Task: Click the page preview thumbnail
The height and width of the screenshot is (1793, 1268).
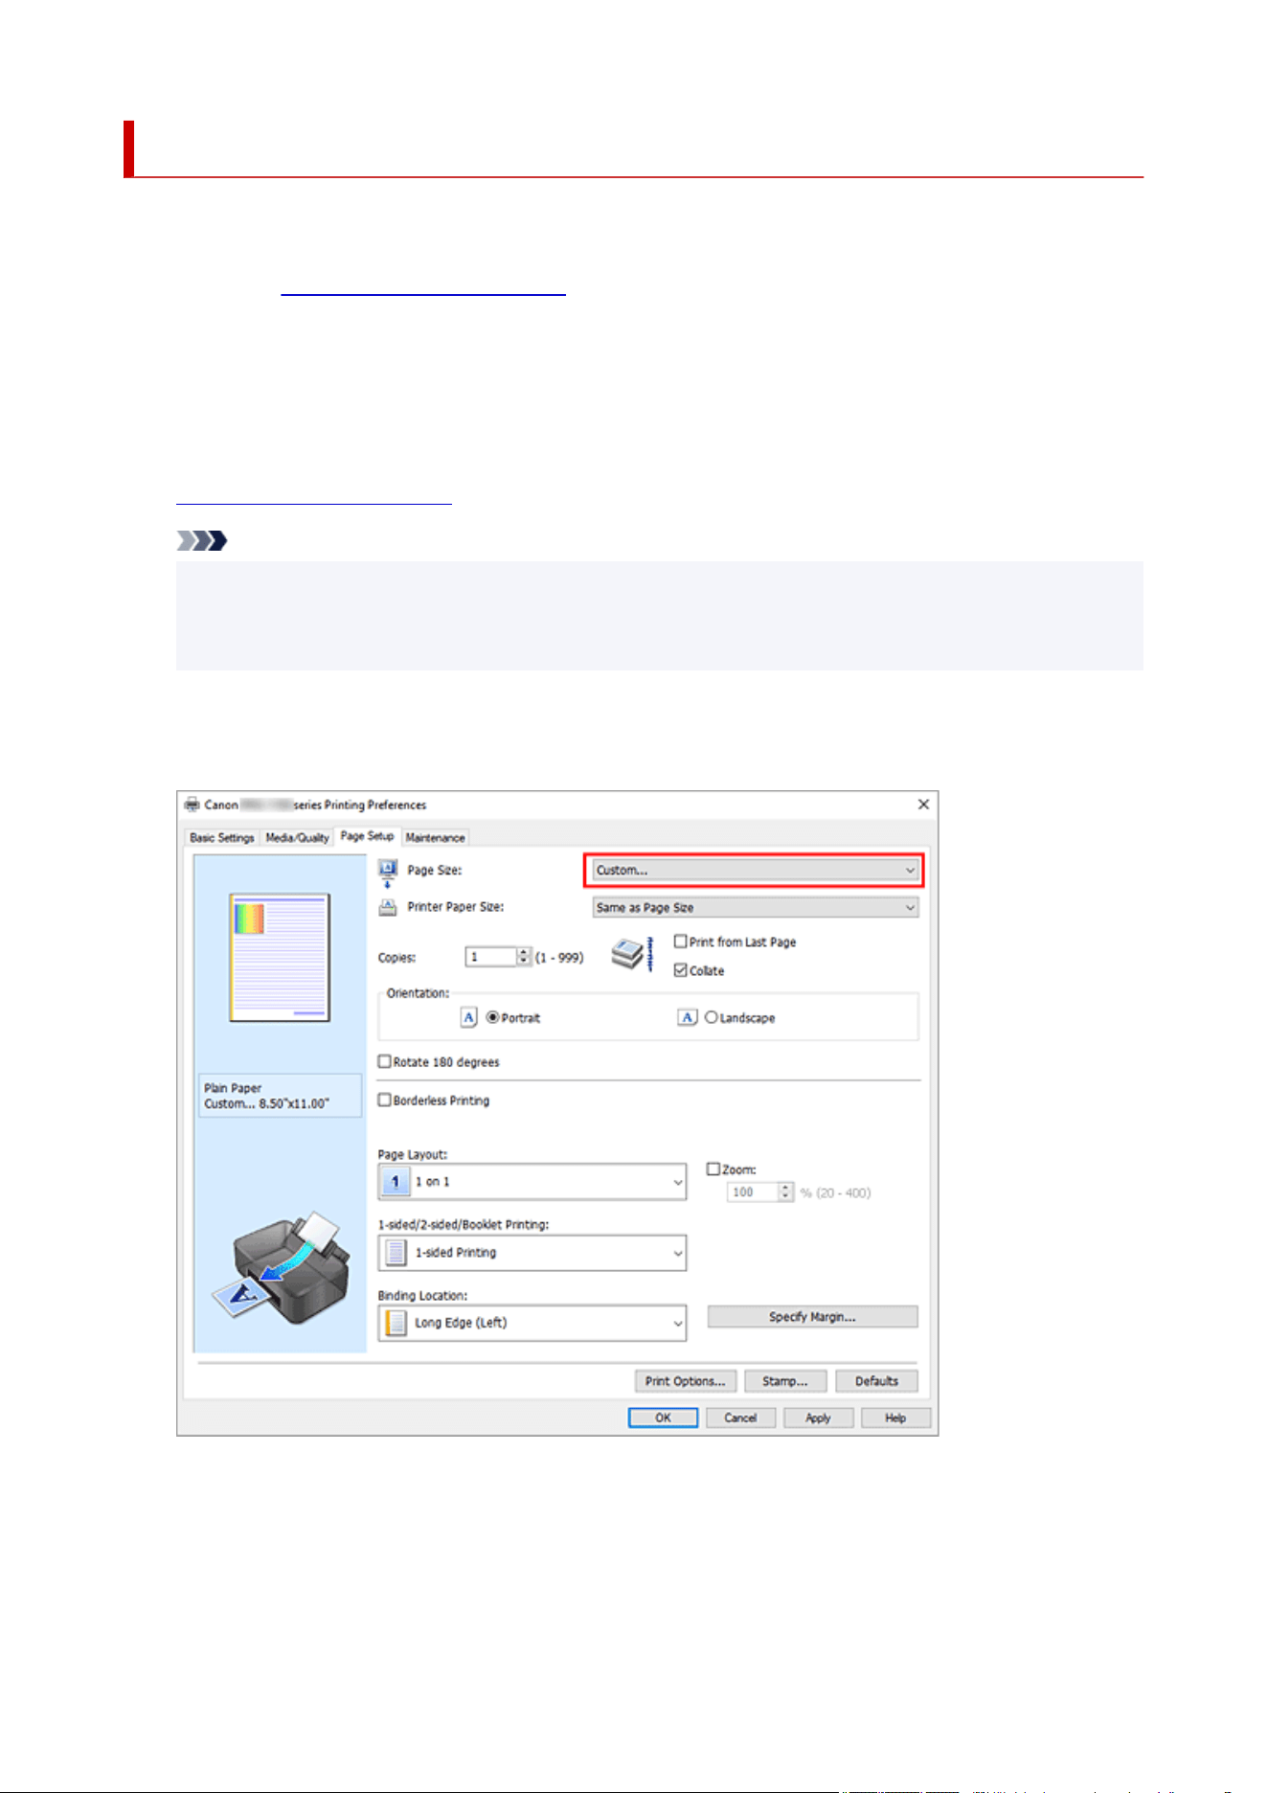Action: coord(280,958)
